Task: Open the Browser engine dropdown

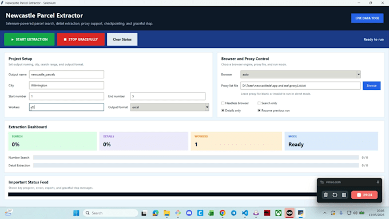Action: point(300,74)
